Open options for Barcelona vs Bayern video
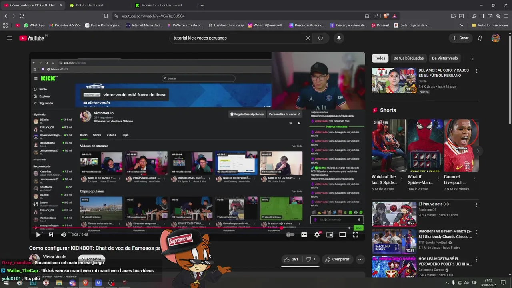The width and height of the screenshot is (512, 288). tap(476, 232)
